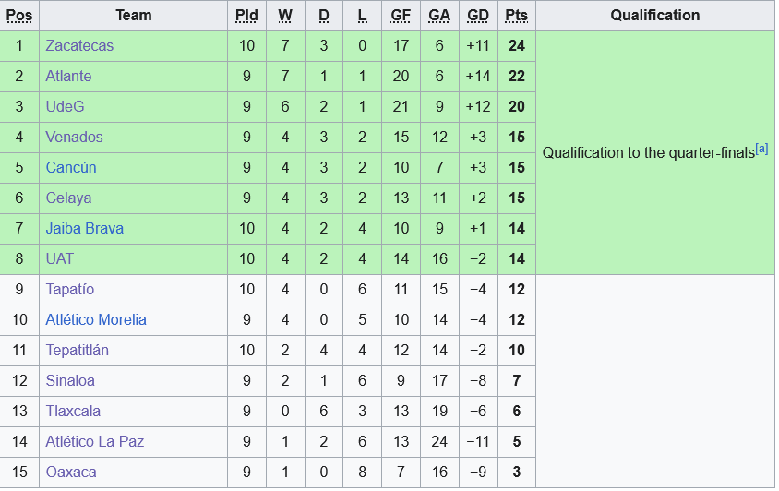
Task: Open the Tapatío team link
Action: 70,290
